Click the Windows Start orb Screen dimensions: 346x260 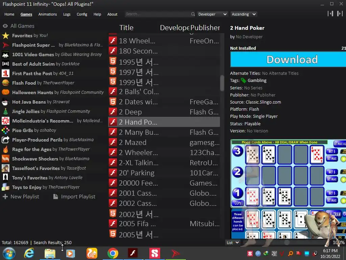(x=9, y=253)
